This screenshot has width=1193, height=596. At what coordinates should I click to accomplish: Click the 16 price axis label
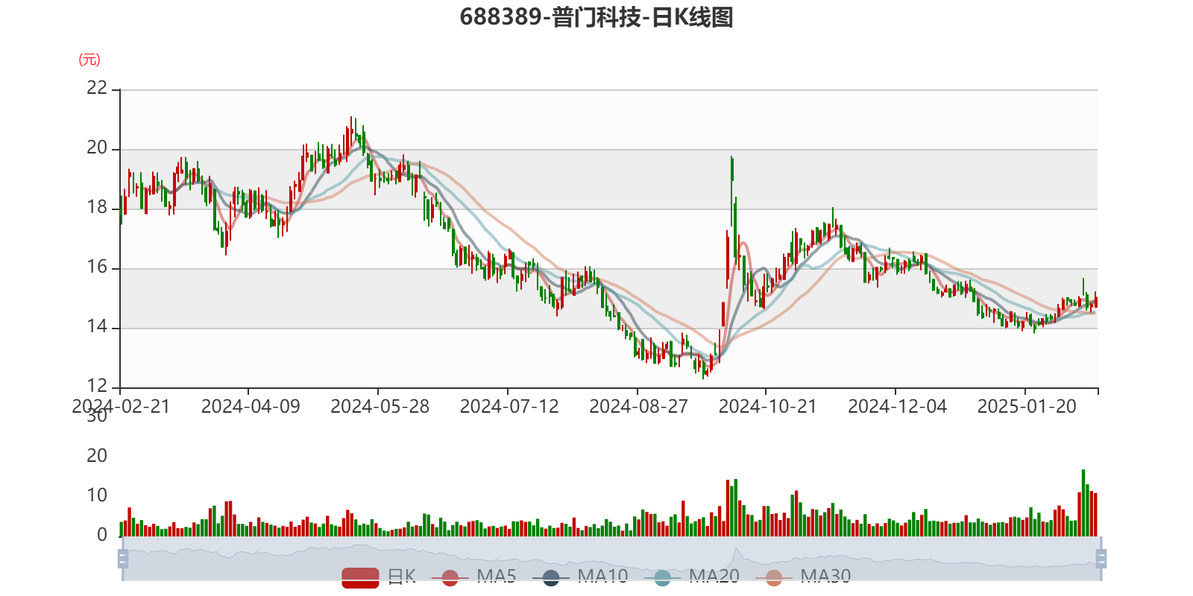point(97,267)
